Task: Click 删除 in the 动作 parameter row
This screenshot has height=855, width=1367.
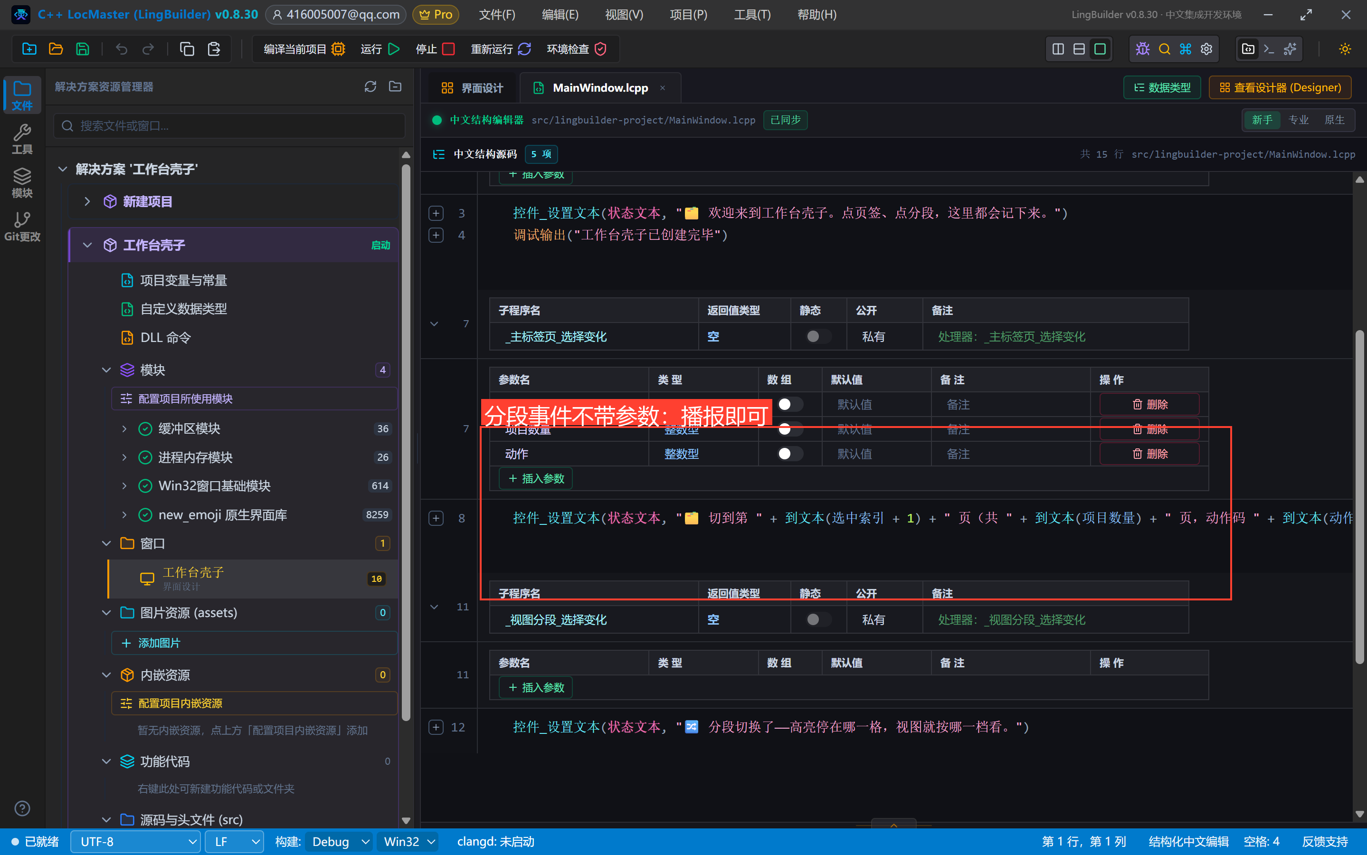Action: pyautogui.click(x=1149, y=454)
